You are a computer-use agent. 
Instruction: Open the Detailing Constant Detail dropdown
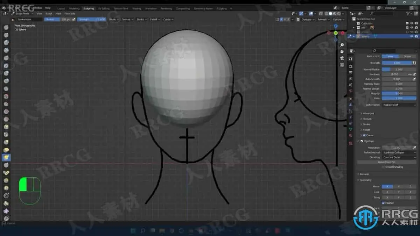[399, 157]
